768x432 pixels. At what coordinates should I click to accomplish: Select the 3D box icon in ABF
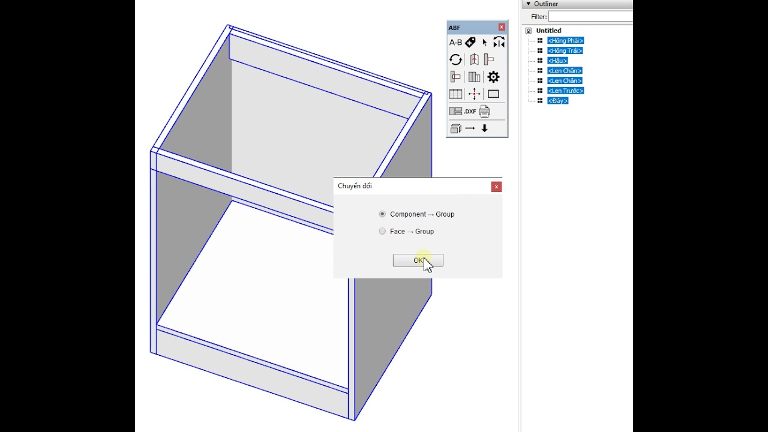coord(455,128)
